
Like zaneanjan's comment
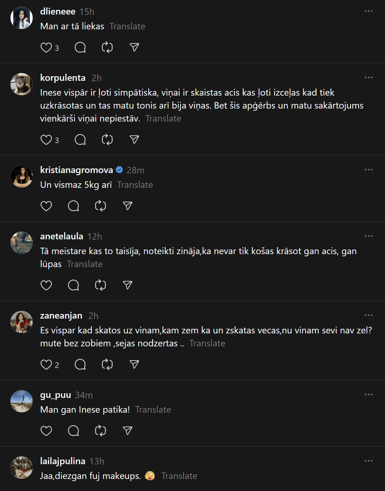click(x=46, y=365)
